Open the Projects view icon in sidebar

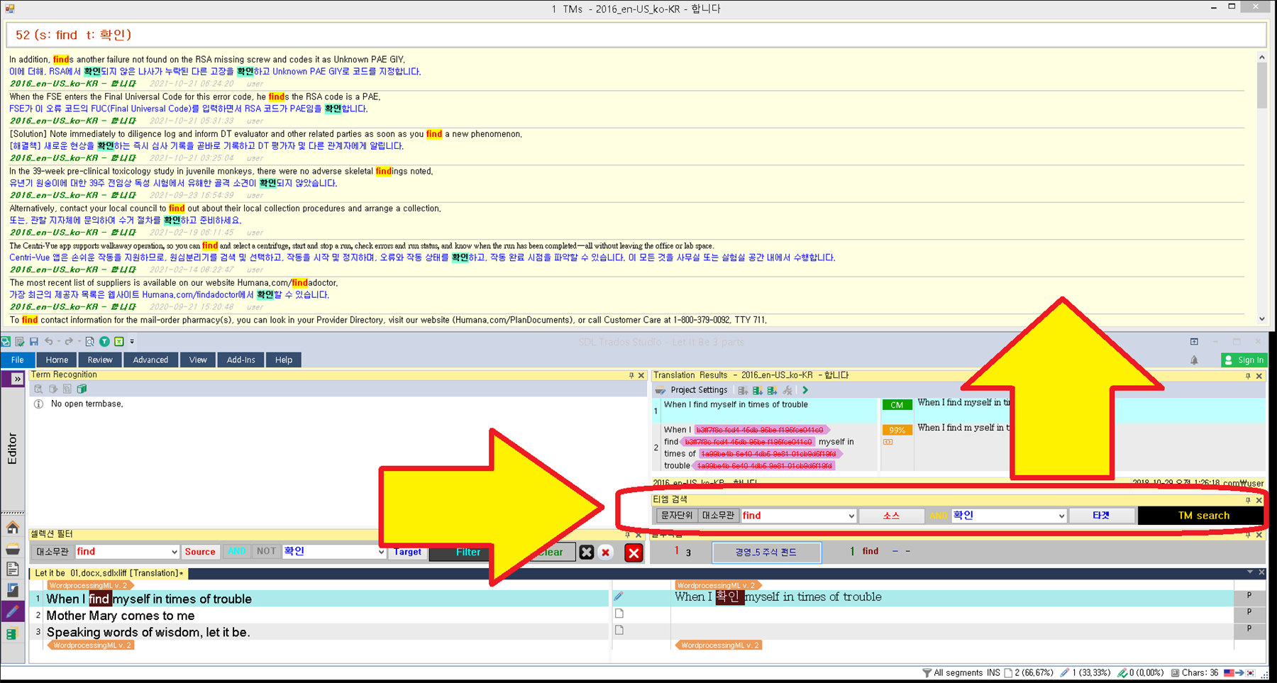click(13, 549)
